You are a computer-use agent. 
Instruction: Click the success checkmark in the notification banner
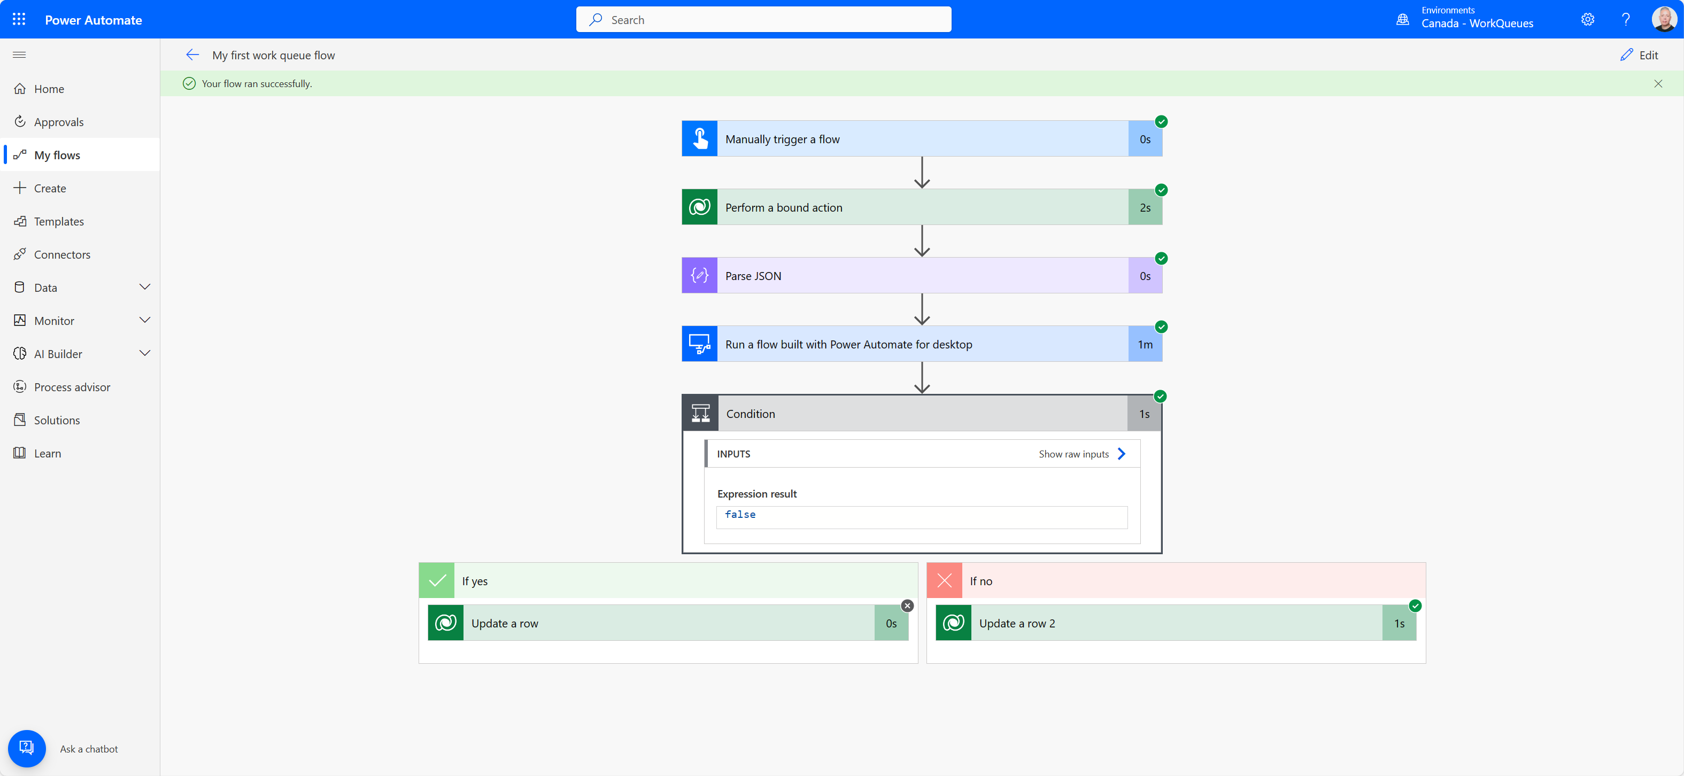click(x=189, y=84)
